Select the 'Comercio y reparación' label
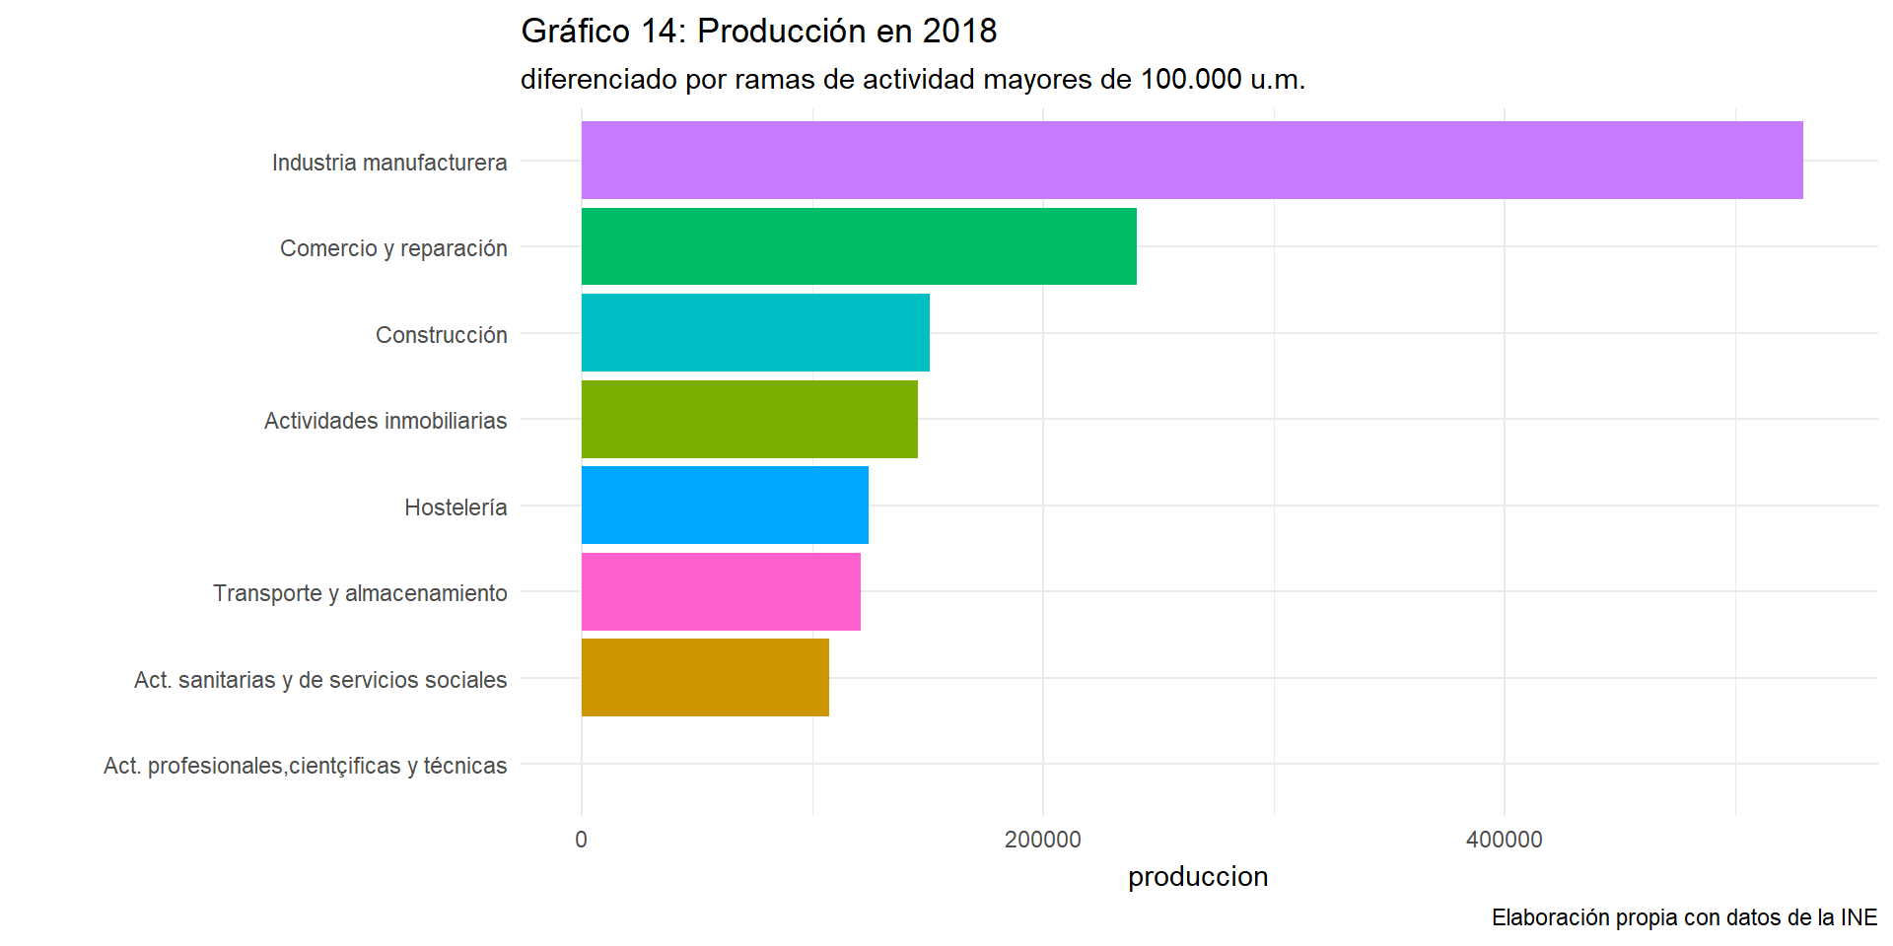The width and height of the screenshot is (1893, 946). coord(393,248)
